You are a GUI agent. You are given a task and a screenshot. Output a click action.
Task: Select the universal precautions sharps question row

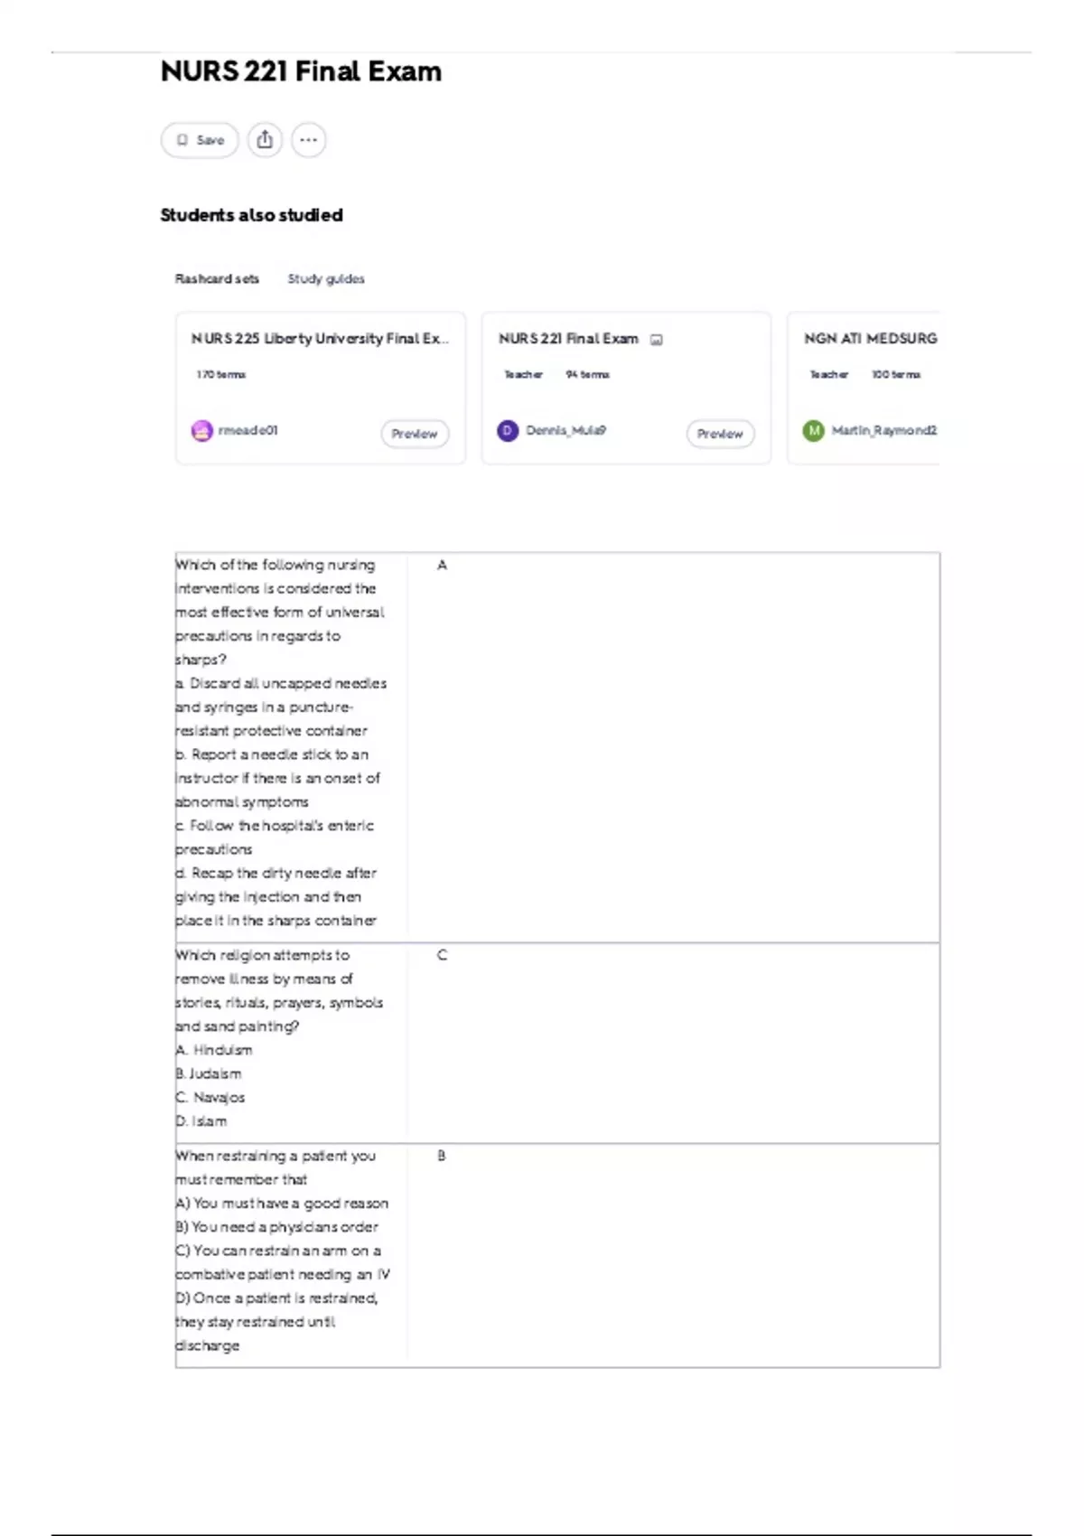556,746
